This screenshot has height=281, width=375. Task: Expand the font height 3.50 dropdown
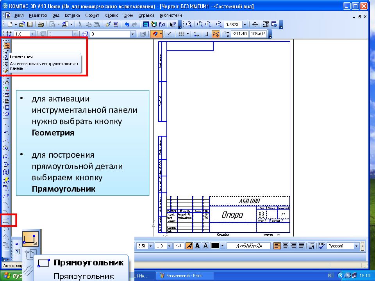click(x=151, y=245)
